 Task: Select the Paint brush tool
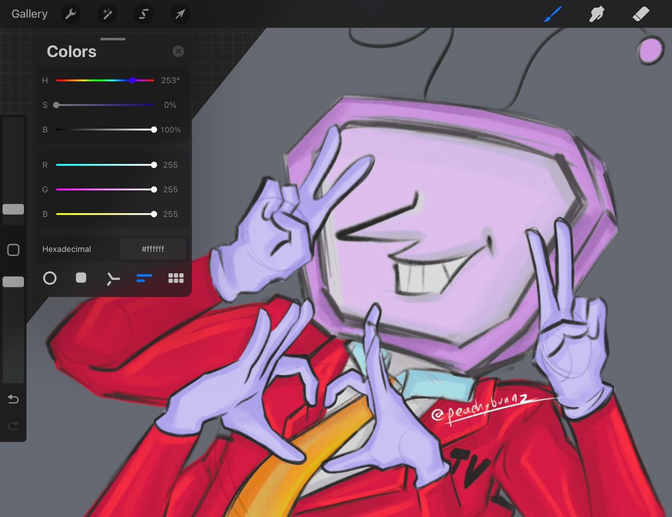[553, 13]
